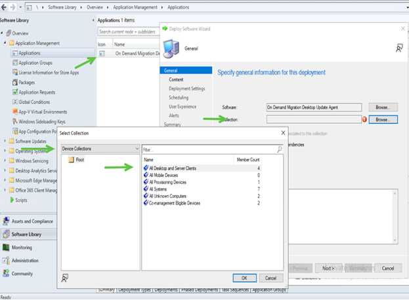Screen dimensions: 409x300
Task: Click OK in Select Collection dialog
Action: (x=244, y=278)
